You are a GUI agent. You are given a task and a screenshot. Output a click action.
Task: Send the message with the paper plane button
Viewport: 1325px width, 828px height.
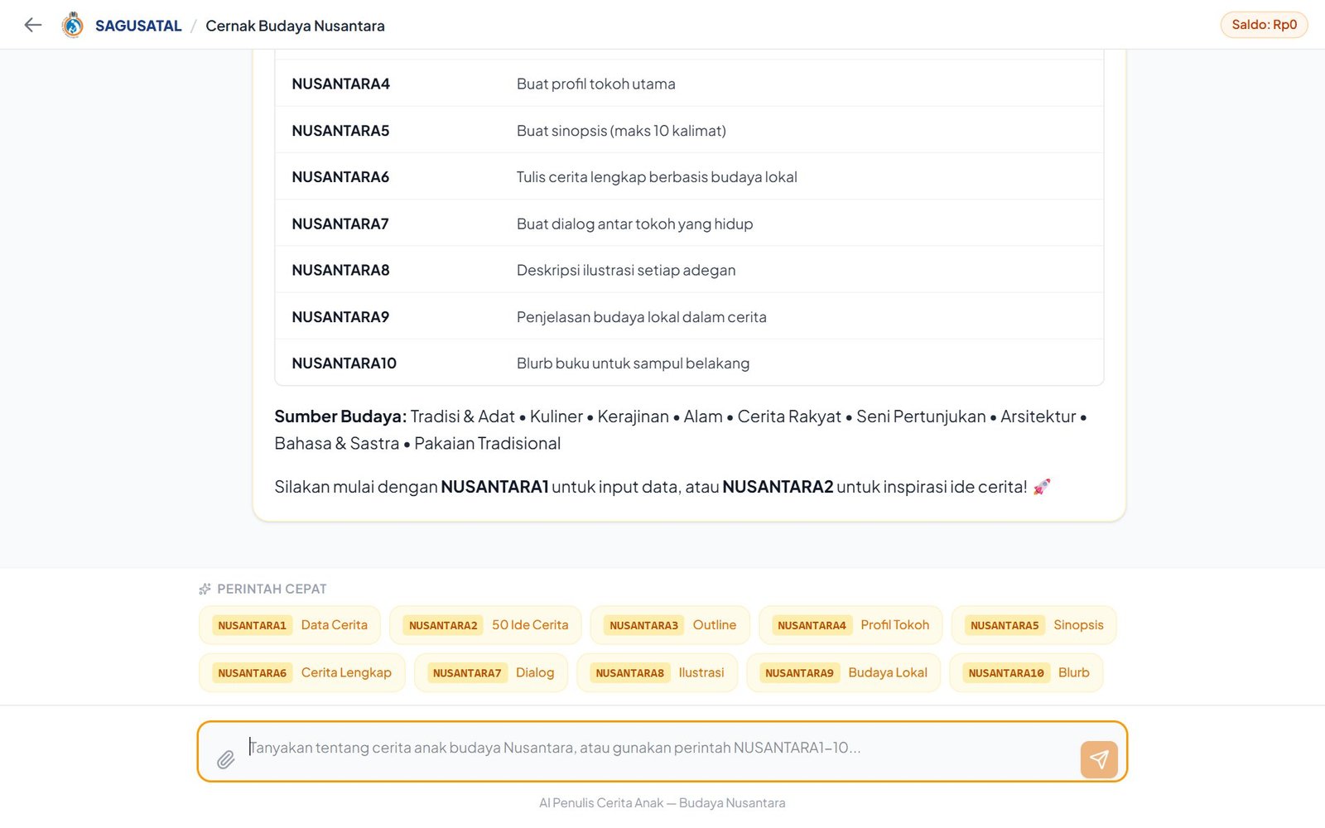[x=1099, y=759]
